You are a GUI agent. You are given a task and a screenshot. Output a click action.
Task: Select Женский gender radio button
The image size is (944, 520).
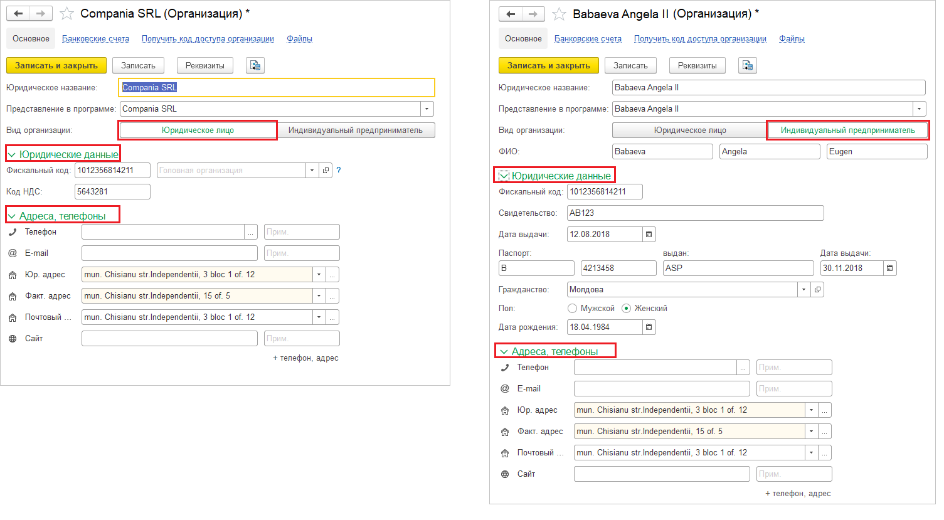pyautogui.click(x=627, y=309)
